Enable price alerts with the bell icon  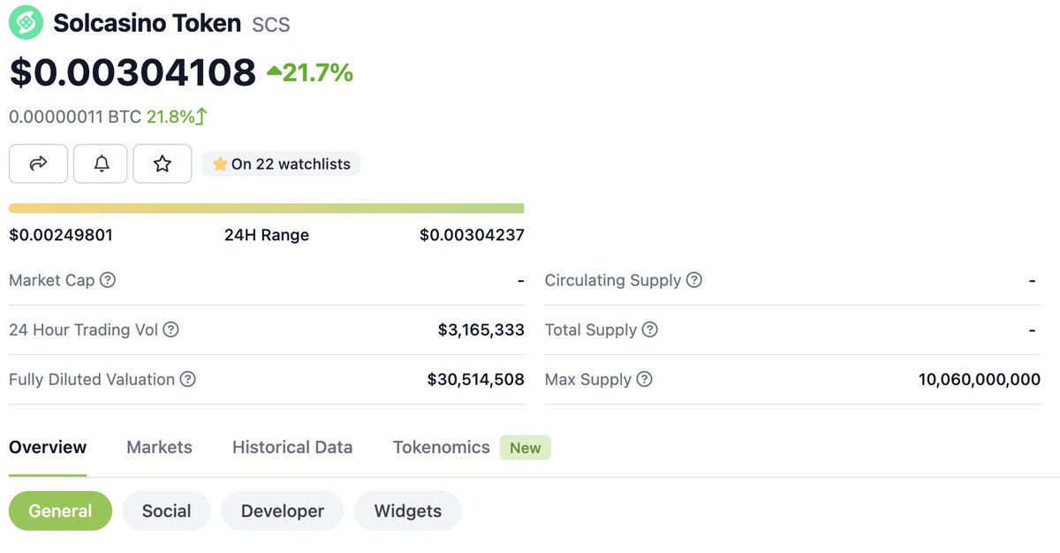[101, 163]
